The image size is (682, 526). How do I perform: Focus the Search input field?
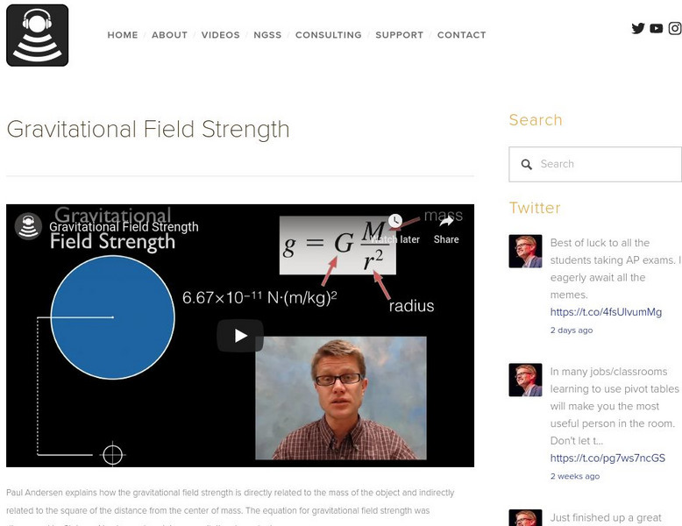pos(605,164)
